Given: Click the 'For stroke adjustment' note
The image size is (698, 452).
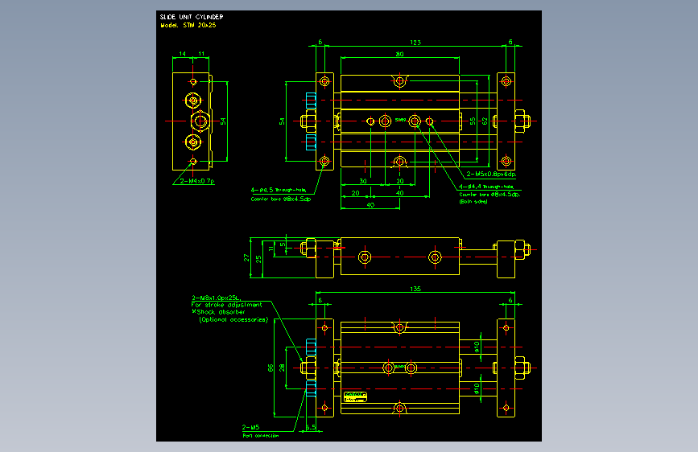Looking at the screenshot, I should point(226,305).
